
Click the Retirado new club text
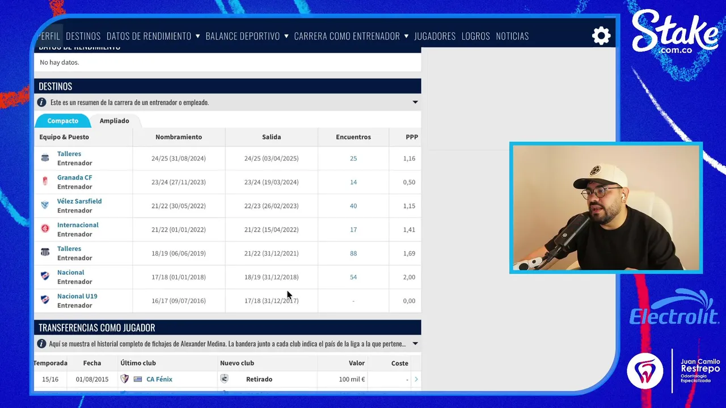[259, 379]
